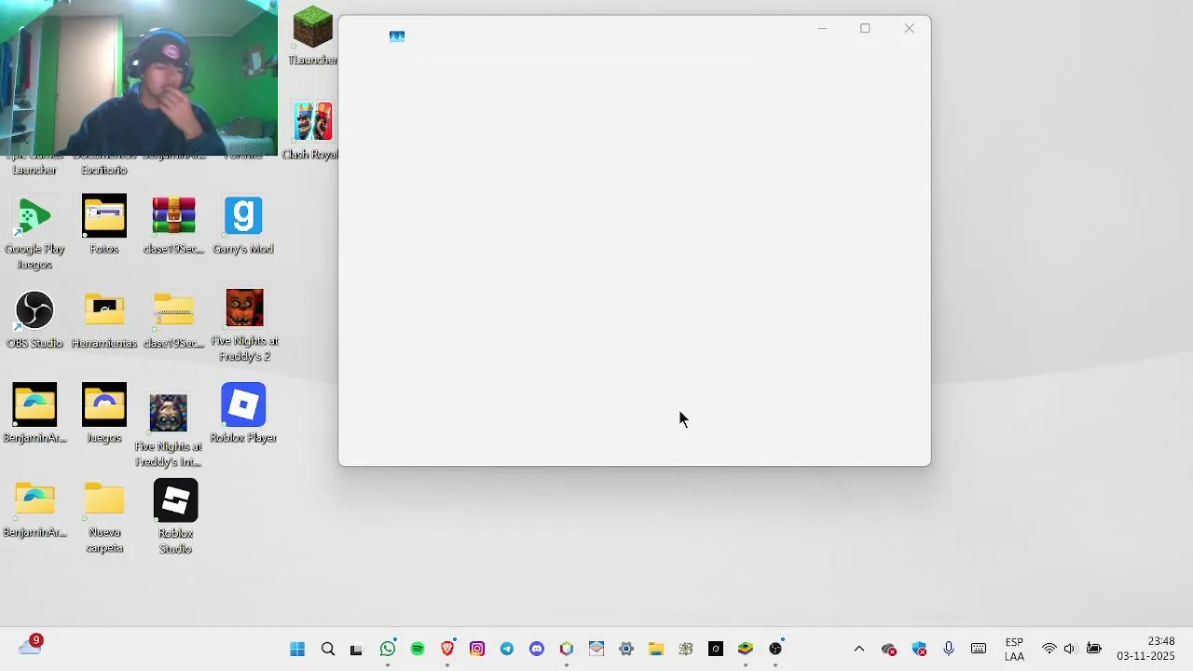Select the clase19Sec zipped folder icon
The width and height of the screenshot is (1193, 671).
point(173,320)
